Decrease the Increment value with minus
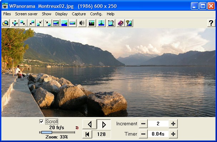Screen dimensions: 217x142 coord(143,123)
